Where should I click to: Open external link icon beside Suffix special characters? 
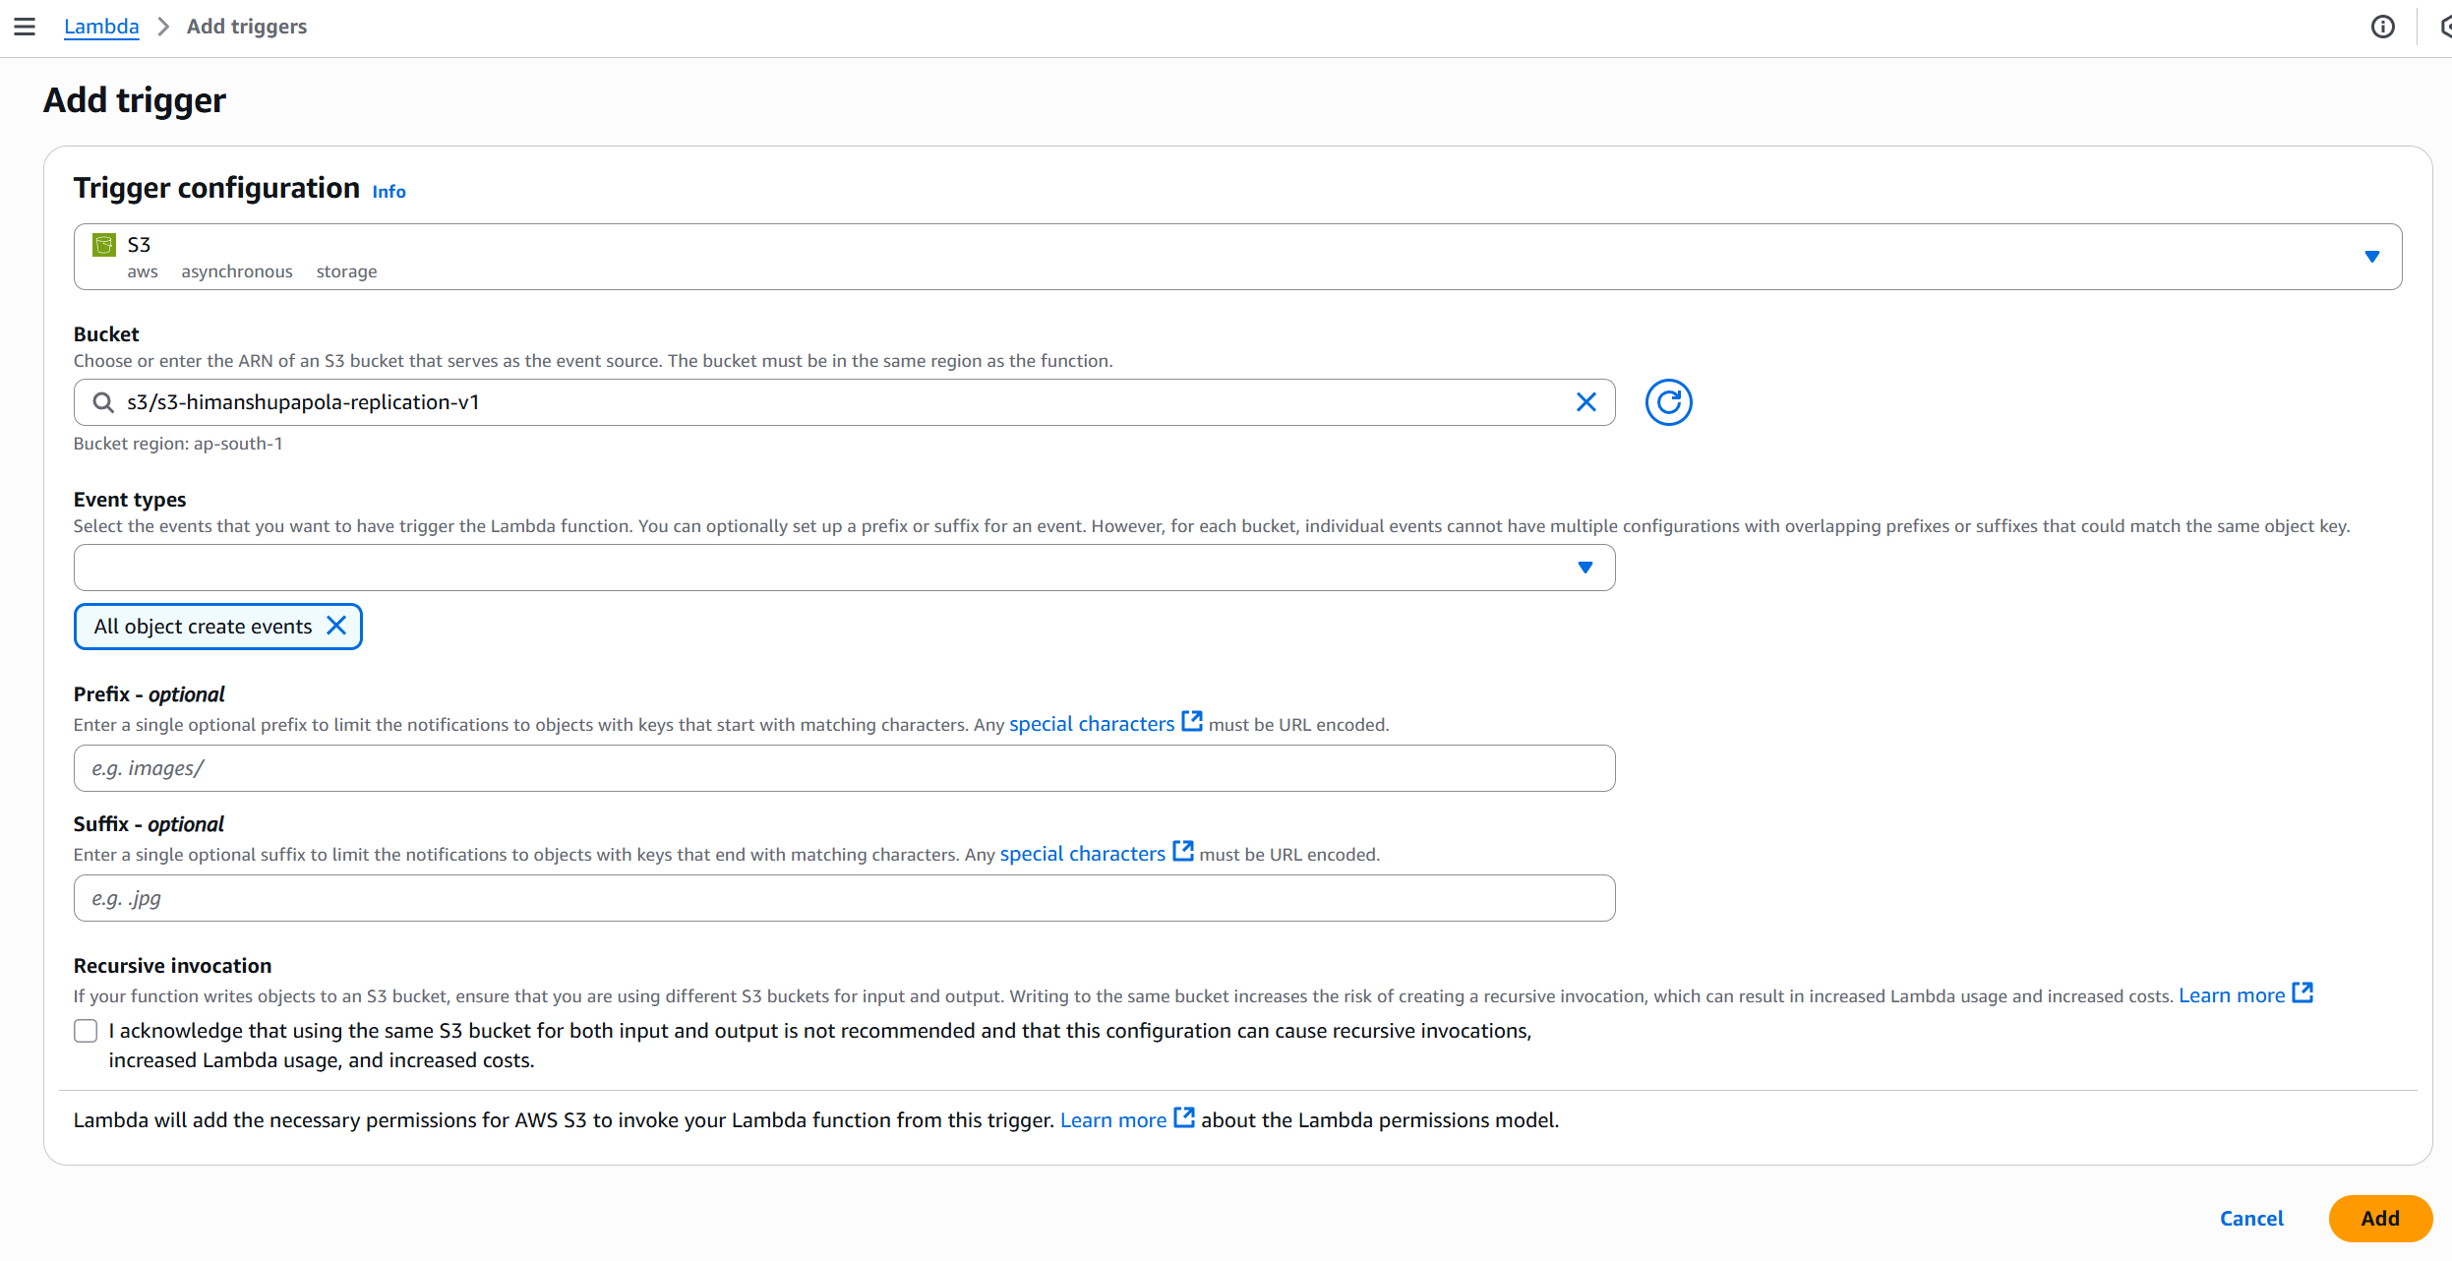coord(1182,852)
